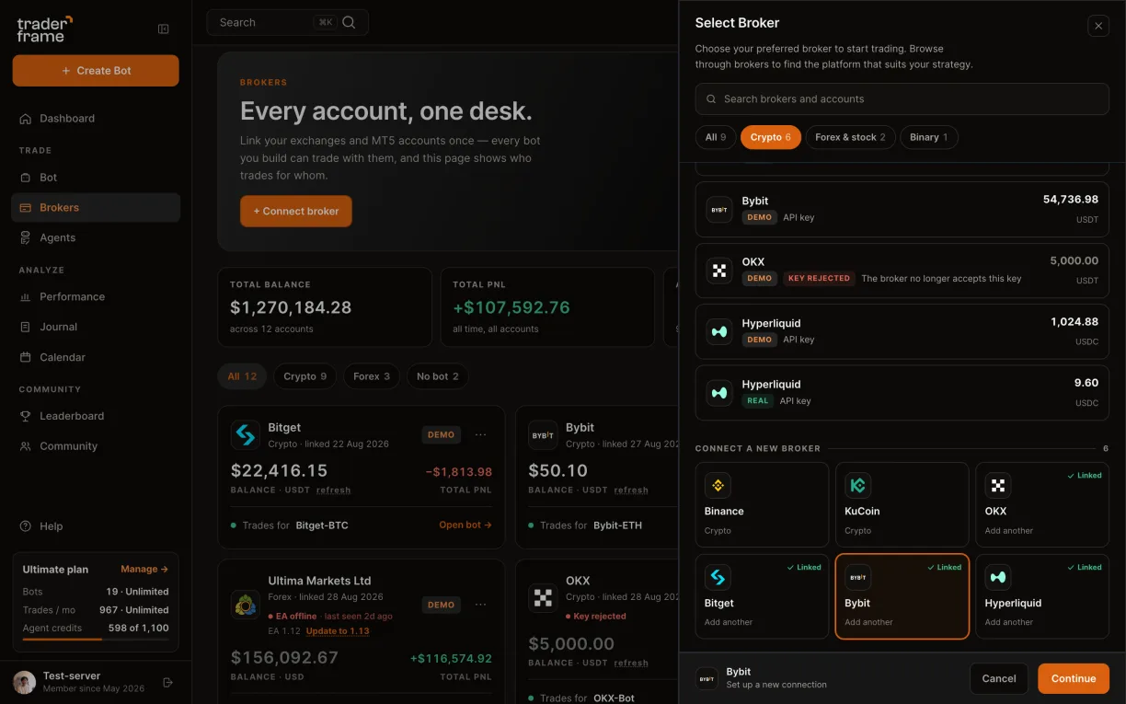Open Dashboard in the sidebar

click(96, 118)
